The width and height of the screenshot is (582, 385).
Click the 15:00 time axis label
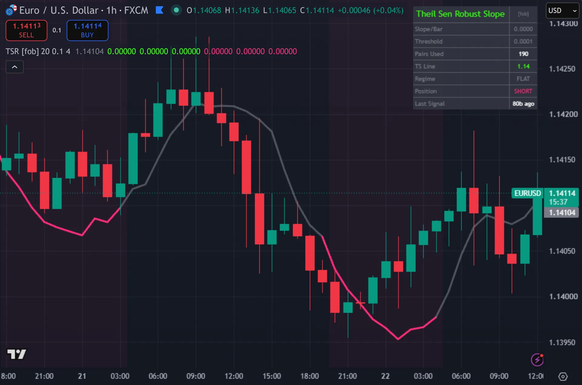tap(272, 376)
